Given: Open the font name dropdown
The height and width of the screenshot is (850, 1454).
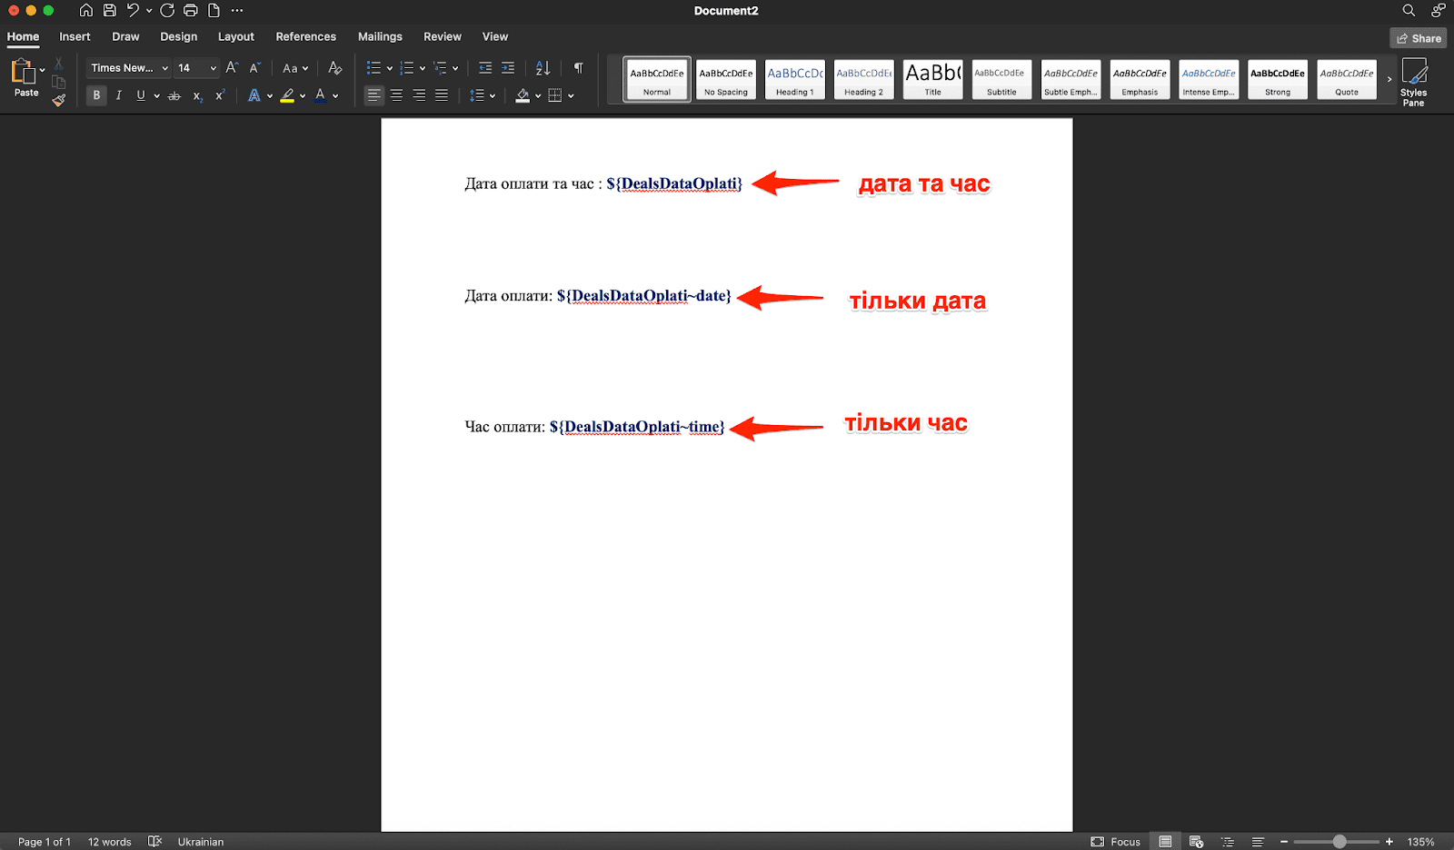Looking at the screenshot, I should [x=164, y=68].
